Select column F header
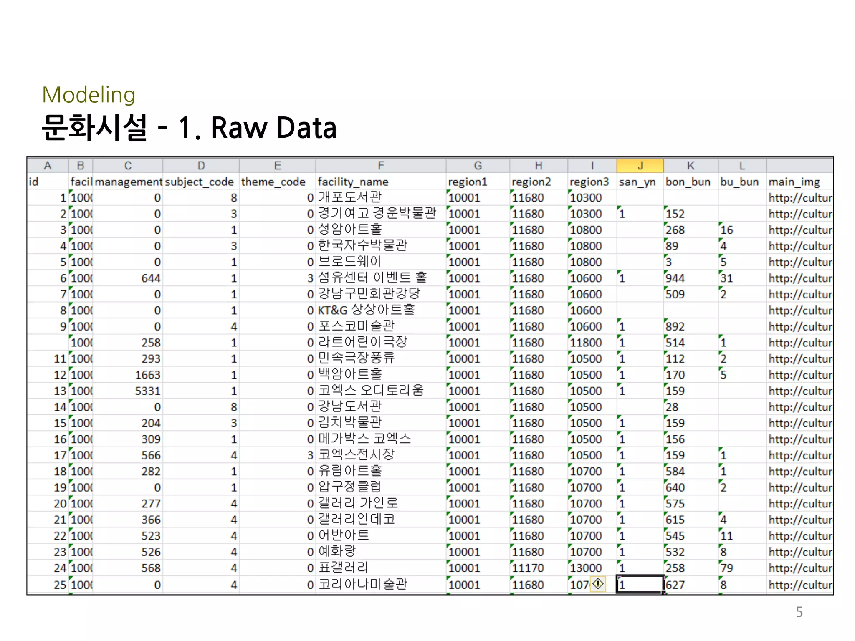 (381, 166)
